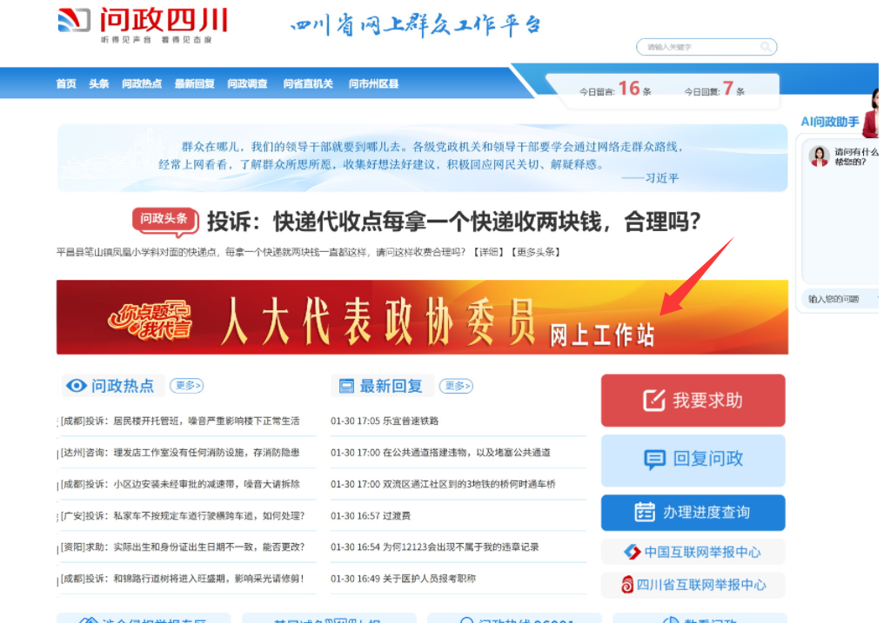Click the edit icon on 我要求助
The width and height of the screenshot is (890, 623).
[653, 401]
